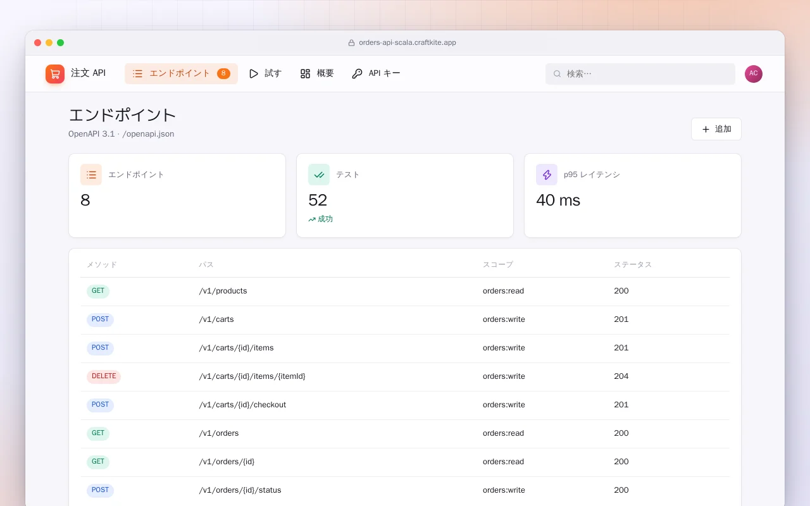810x506 pixels.
Task: Click the list icon in エンドポイント tab
Action: [137, 74]
